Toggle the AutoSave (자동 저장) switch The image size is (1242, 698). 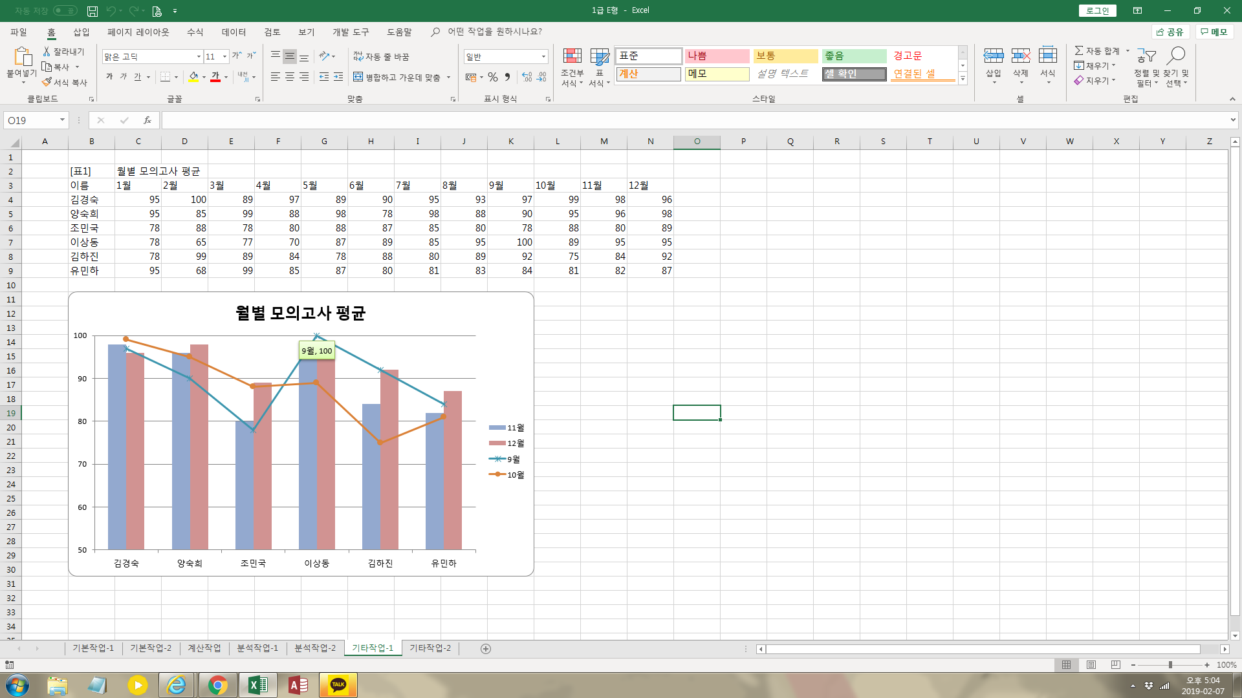[65, 11]
